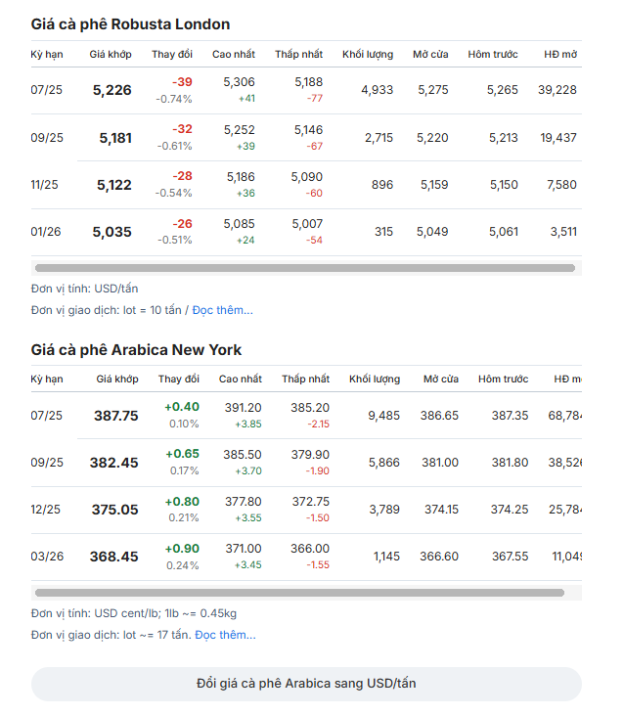Click the Arabica New York table horizontal scrollbar

click(299, 593)
